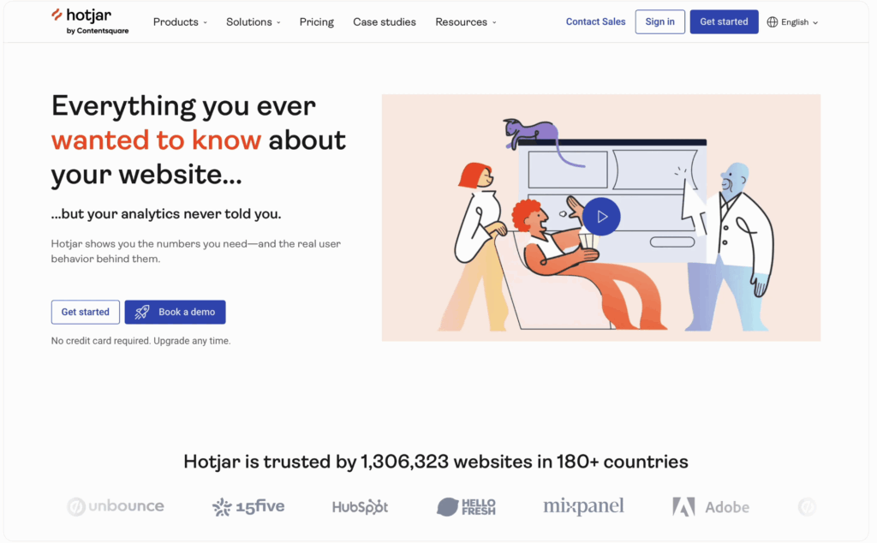This screenshot has width=877, height=543.
Task: Open the Products dropdown menu
Action: (x=179, y=22)
